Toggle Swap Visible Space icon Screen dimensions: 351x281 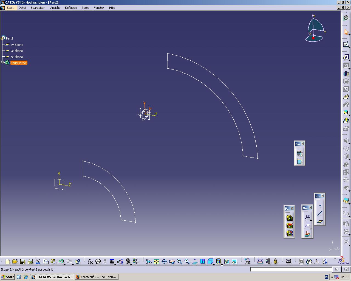234,262
